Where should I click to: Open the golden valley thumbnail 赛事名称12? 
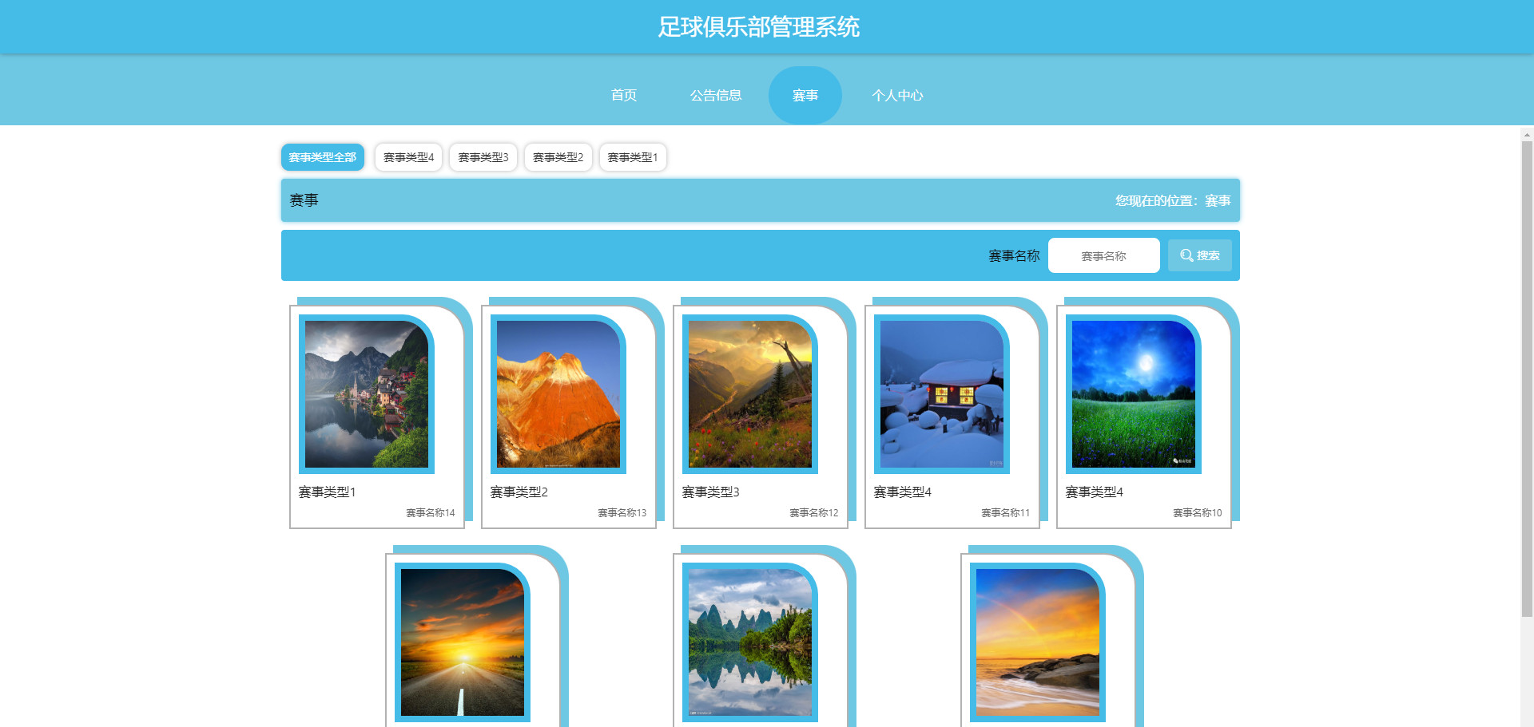(750, 394)
